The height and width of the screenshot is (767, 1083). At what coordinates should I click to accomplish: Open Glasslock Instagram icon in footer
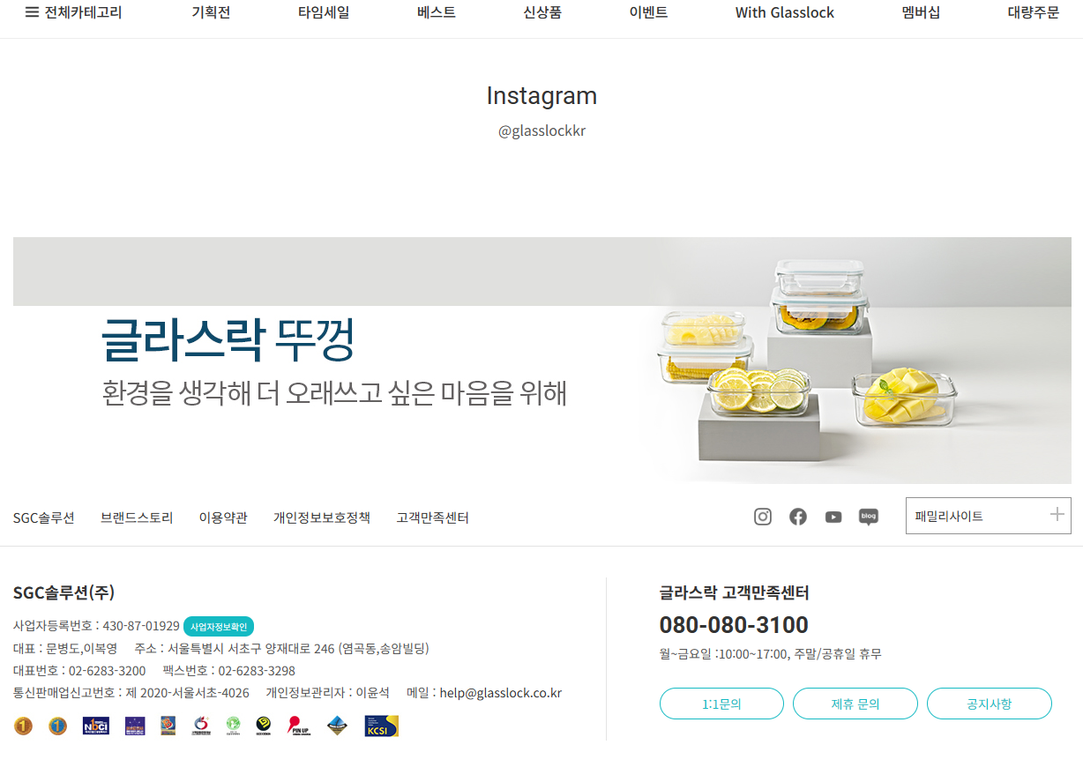pos(763,517)
